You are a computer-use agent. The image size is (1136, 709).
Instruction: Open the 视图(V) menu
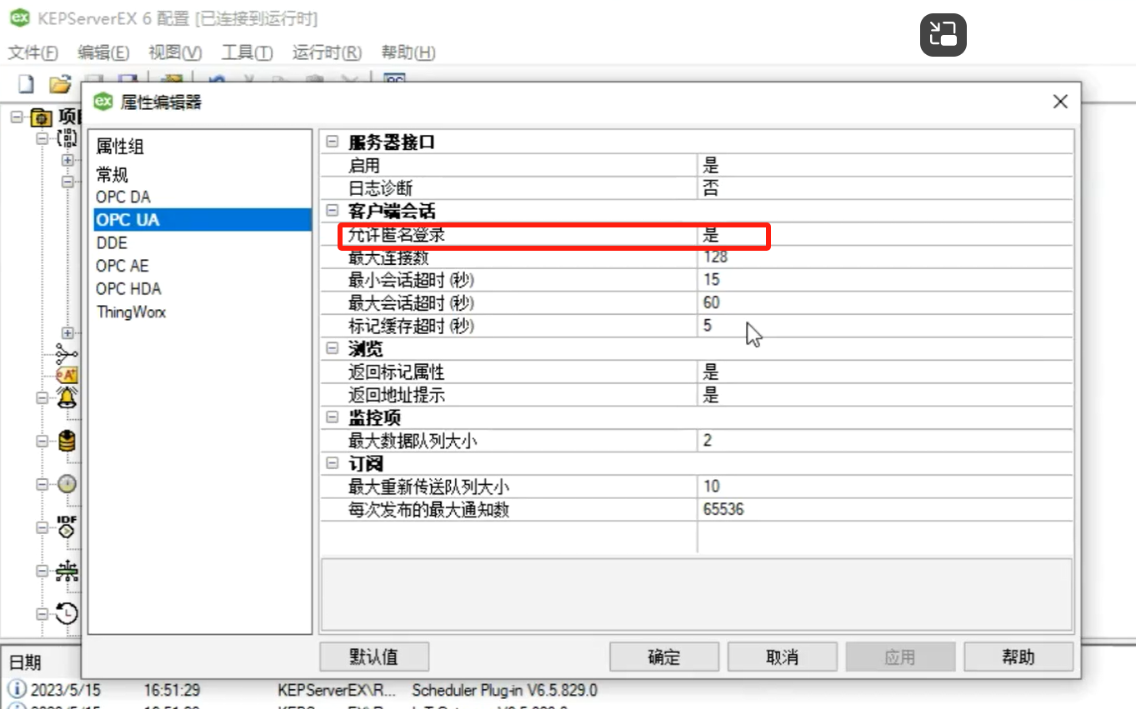click(175, 52)
